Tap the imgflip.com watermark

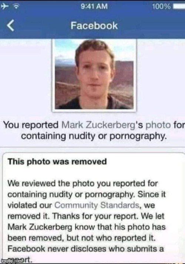tap(11, 260)
